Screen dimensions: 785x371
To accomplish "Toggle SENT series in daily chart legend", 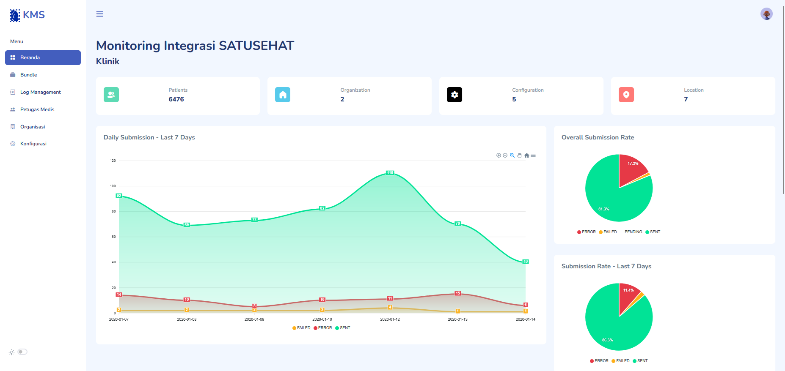I will [x=343, y=328].
